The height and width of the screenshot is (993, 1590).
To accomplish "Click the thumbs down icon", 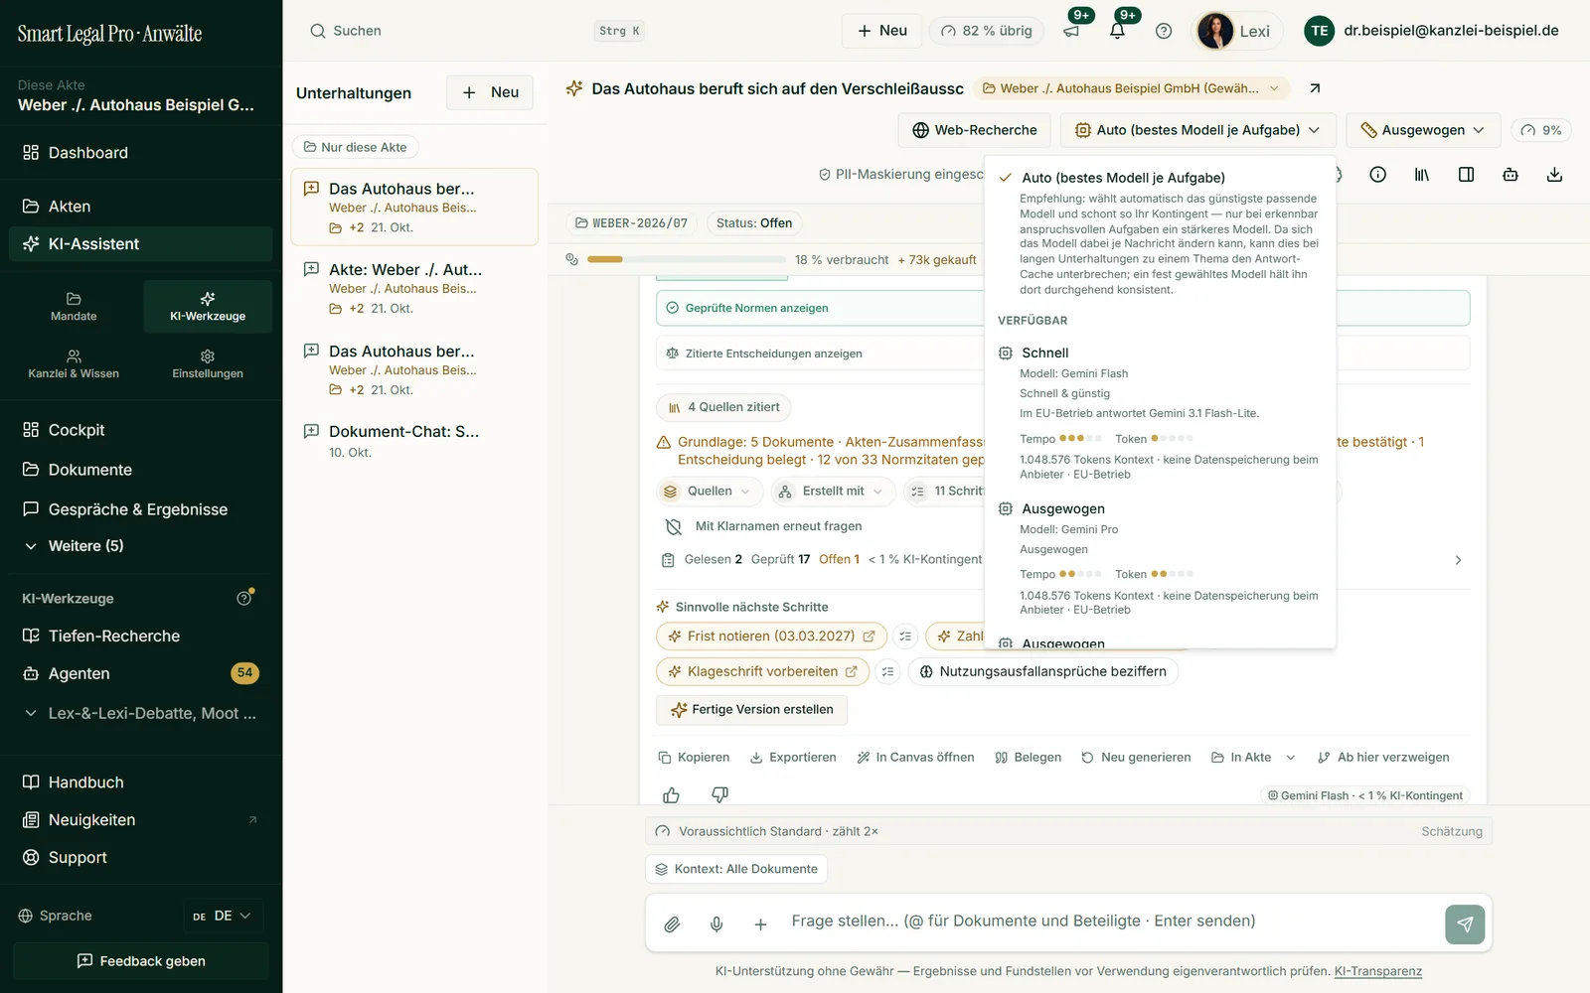I will (720, 794).
